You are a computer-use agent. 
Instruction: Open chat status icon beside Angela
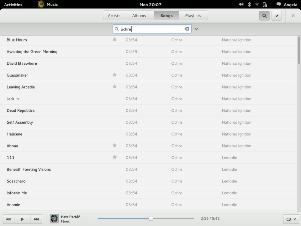(278, 4)
